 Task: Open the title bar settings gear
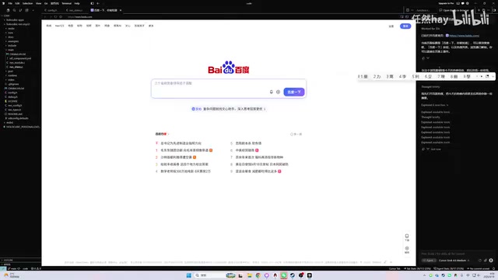click(467, 3)
